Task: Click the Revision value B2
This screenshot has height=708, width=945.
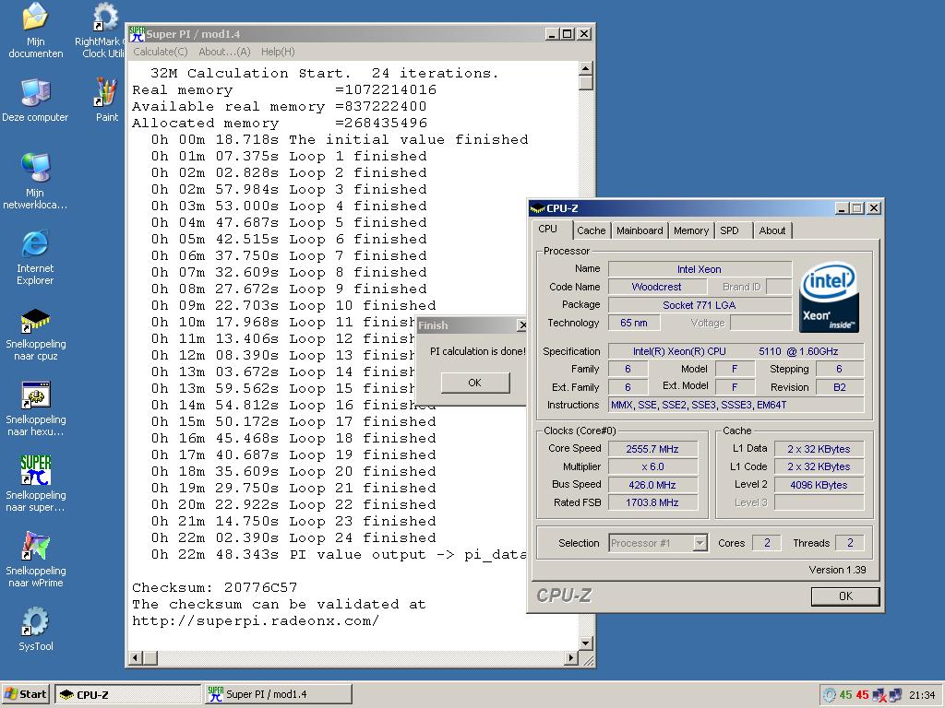Action: 840,387
